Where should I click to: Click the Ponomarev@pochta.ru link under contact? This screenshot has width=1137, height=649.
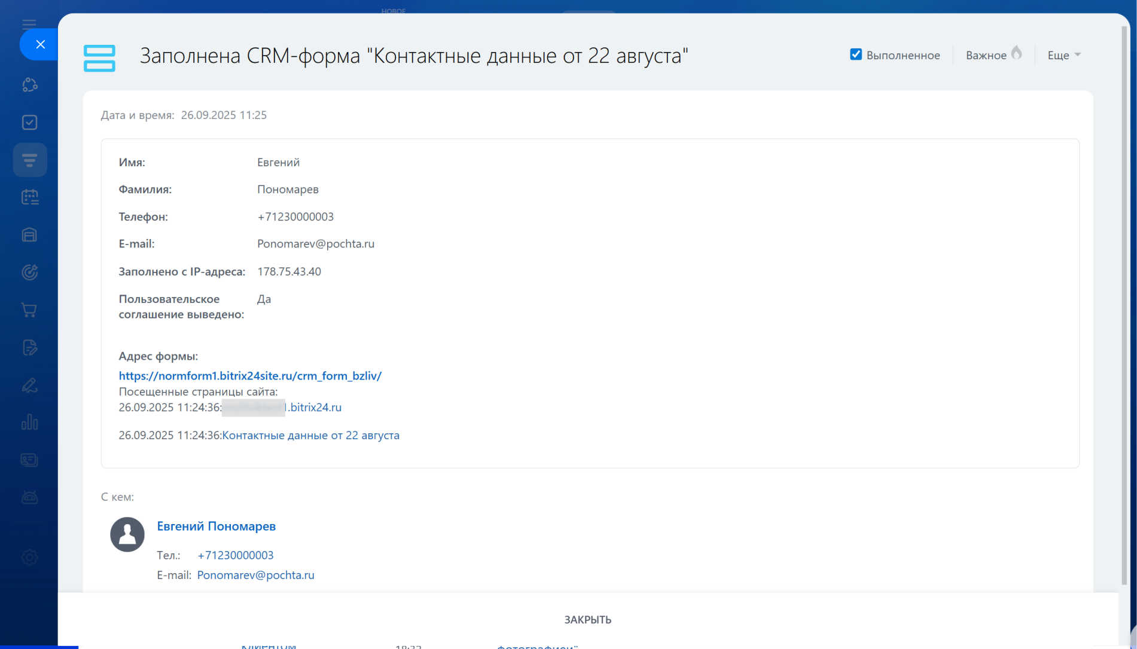click(255, 575)
